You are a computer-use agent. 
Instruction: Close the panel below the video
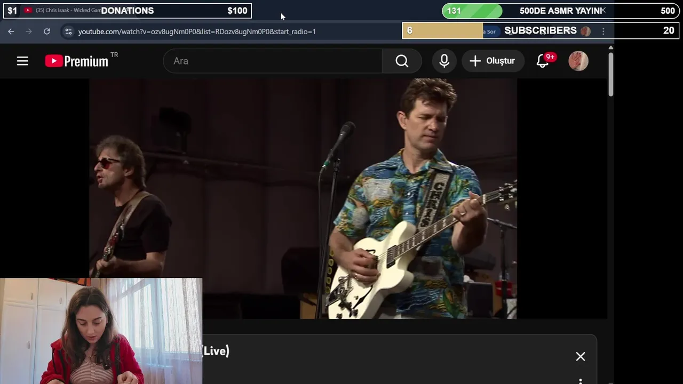tap(581, 356)
